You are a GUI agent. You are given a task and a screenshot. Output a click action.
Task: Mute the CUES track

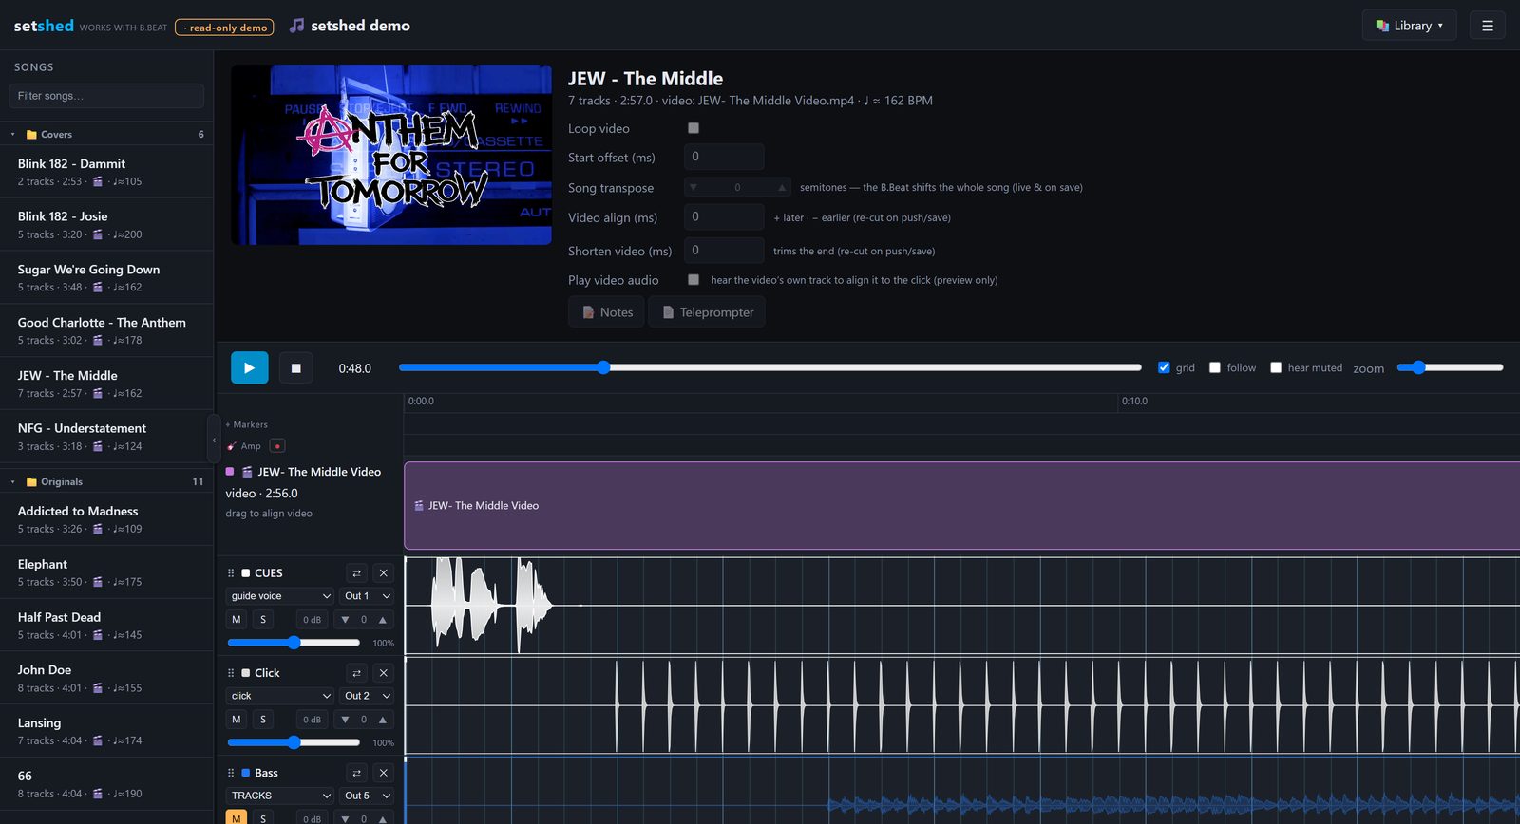click(237, 620)
